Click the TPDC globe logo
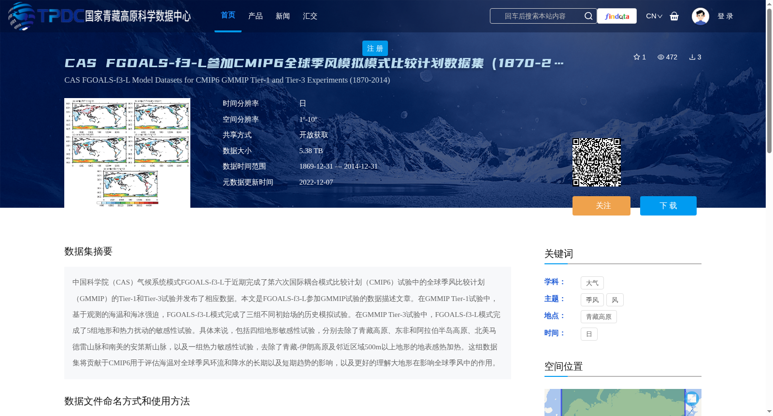The height and width of the screenshot is (416, 773). pos(21,16)
